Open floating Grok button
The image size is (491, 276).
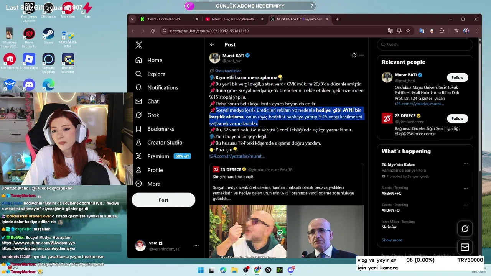[465, 228]
